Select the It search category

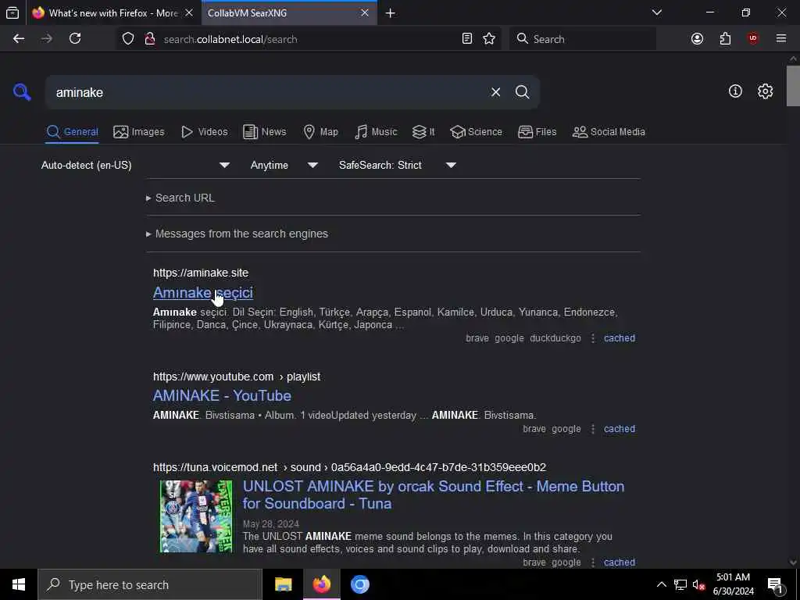pyautogui.click(x=423, y=131)
